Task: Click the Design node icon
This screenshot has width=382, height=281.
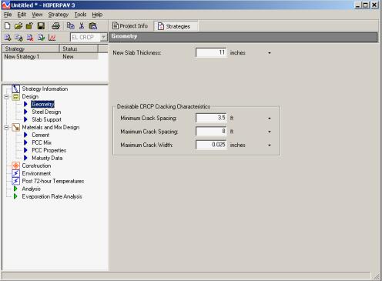Action: pos(16,96)
